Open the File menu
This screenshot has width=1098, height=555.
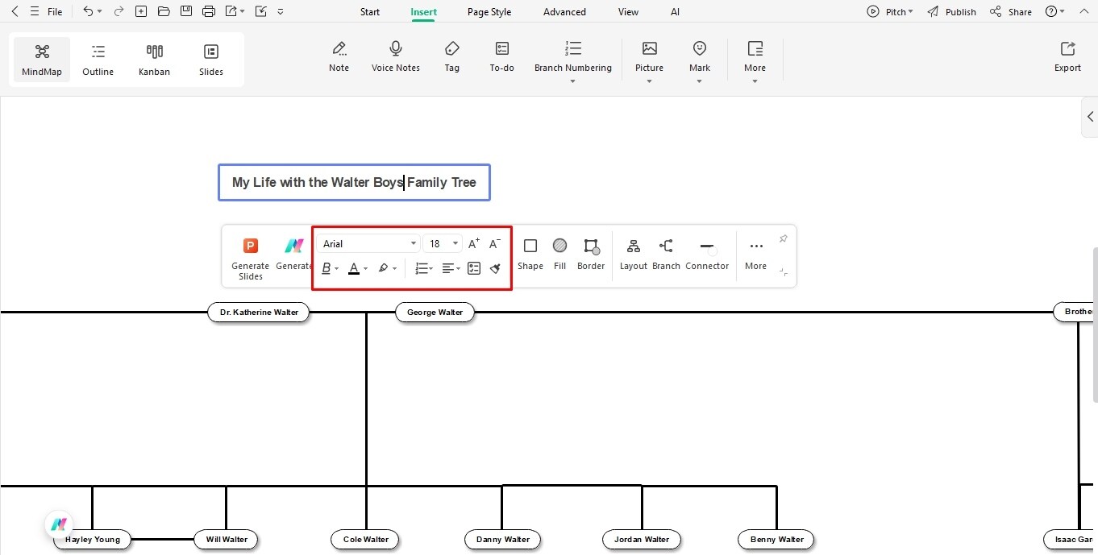click(x=54, y=11)
